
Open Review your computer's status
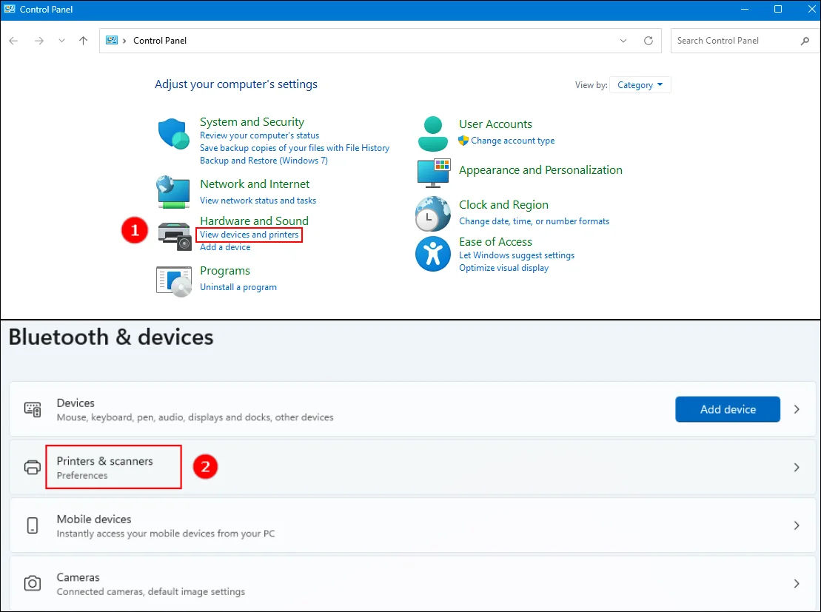click(x=259, y=135)
